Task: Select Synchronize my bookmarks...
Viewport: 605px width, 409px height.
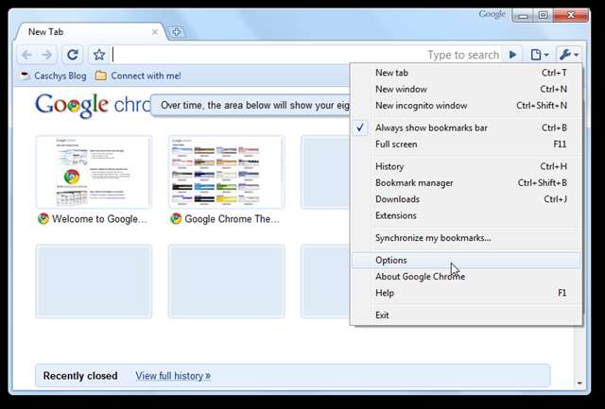Action: (x=466, y=238)
